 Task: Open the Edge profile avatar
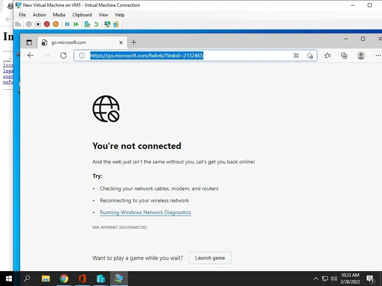tap(361, 56)
